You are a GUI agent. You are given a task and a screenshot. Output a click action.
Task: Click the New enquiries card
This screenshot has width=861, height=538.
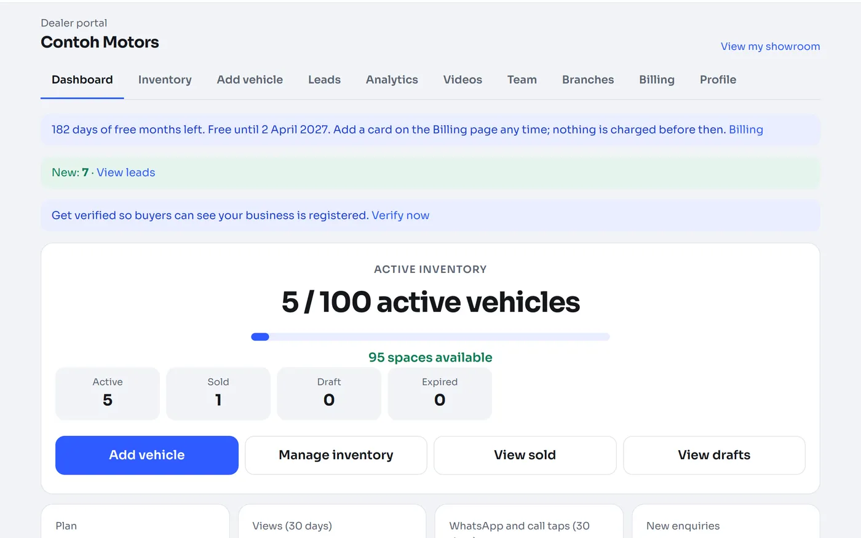point(726,521)
